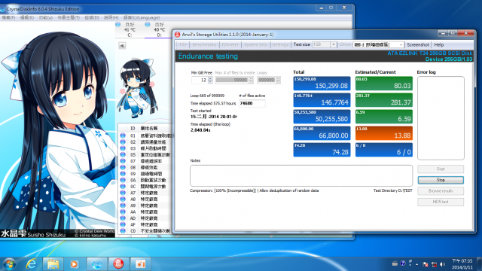Click the Browse results button
The height and width of the screenshot is (271, 482).
tap(441, 191)
